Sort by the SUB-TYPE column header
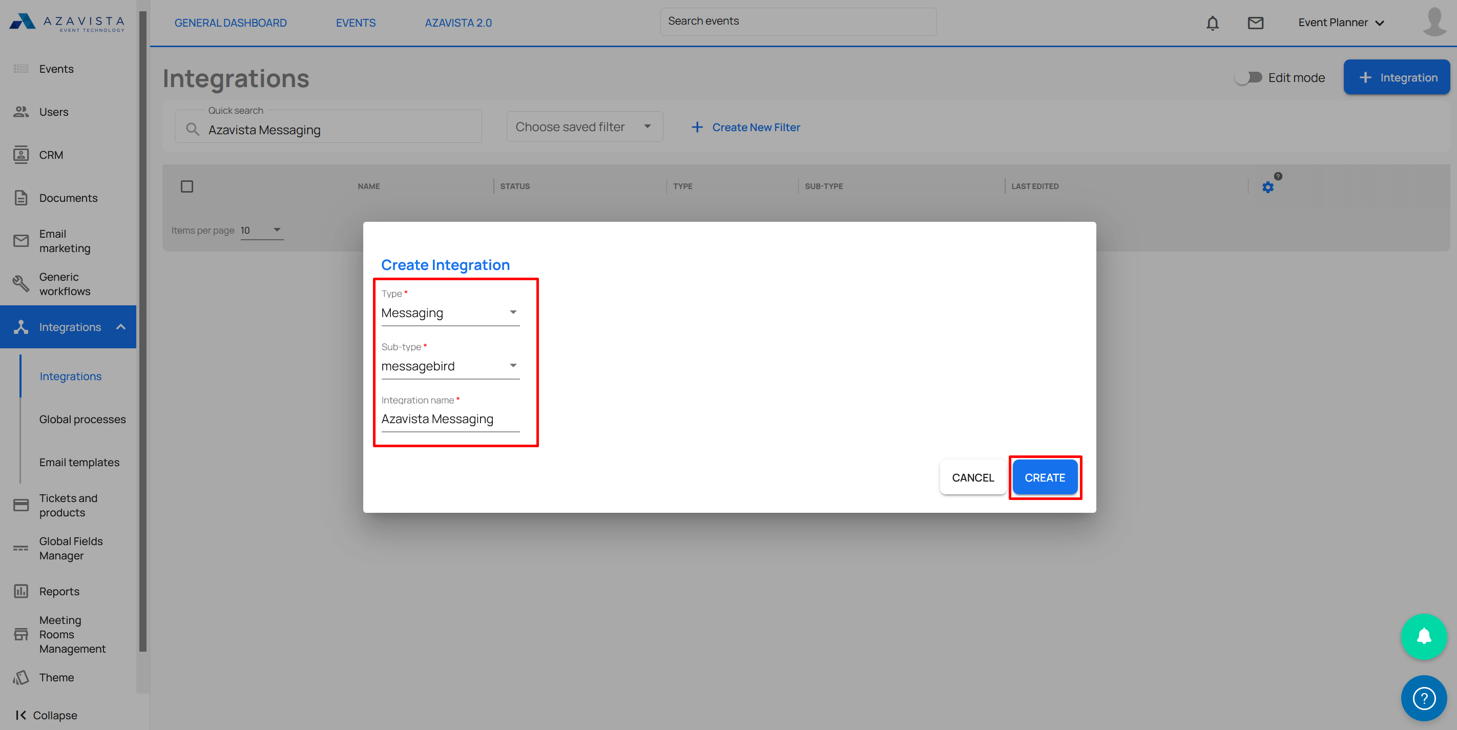 click(823, 186)
